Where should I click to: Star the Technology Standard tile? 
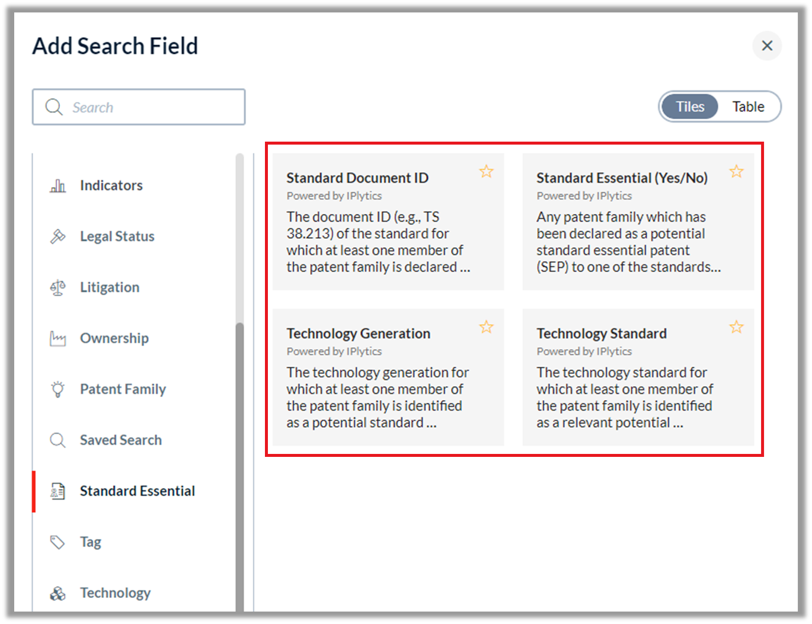(737, 327)
